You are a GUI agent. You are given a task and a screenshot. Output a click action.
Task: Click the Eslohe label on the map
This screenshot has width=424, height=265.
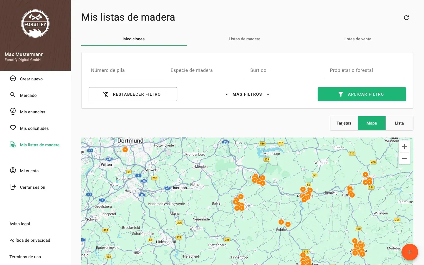(281, 230)
